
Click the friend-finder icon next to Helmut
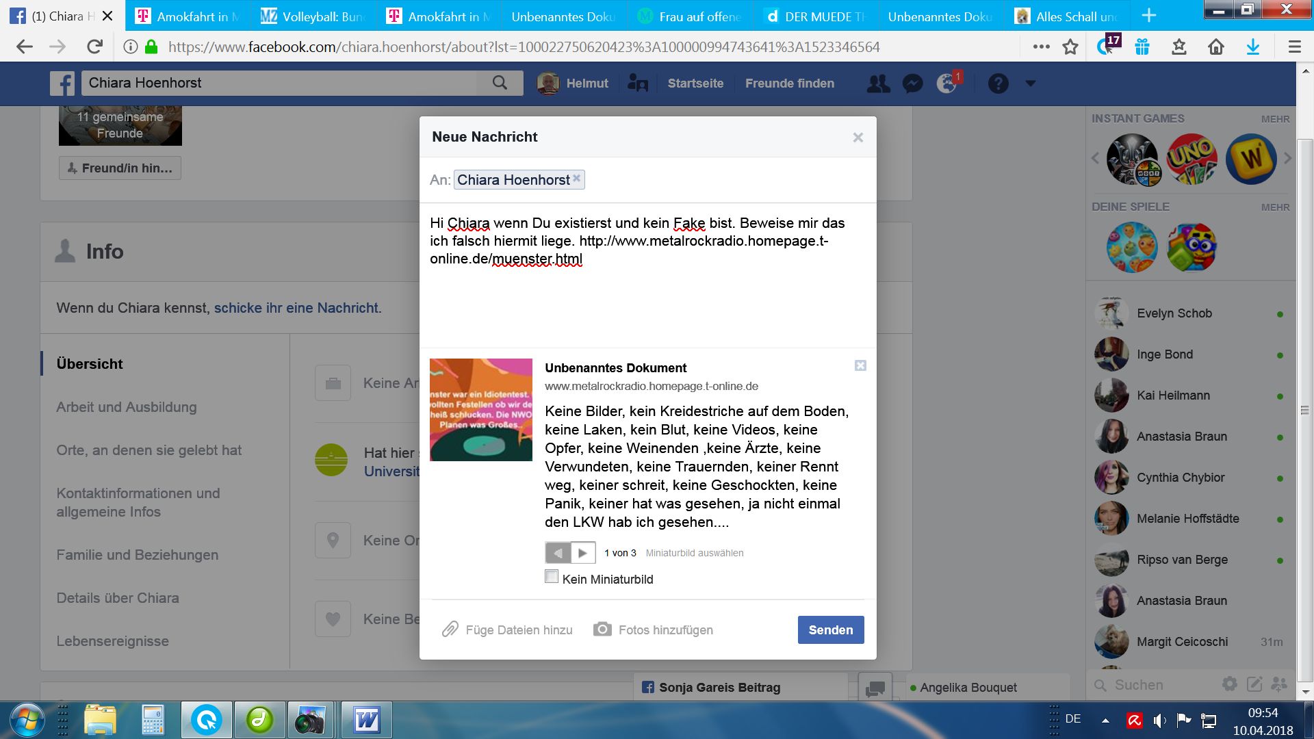[638, 83]
